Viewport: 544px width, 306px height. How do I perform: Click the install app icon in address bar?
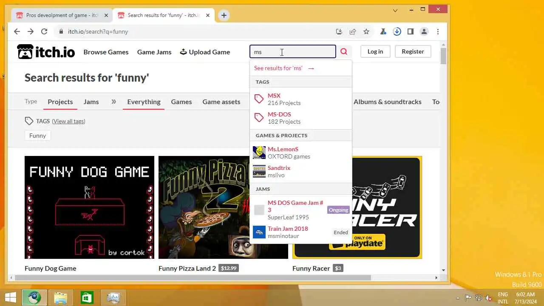[339, 31]
